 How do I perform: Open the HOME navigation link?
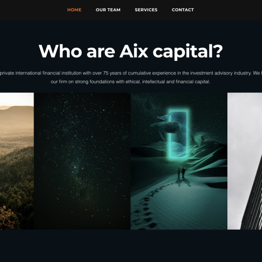[74, 10]
